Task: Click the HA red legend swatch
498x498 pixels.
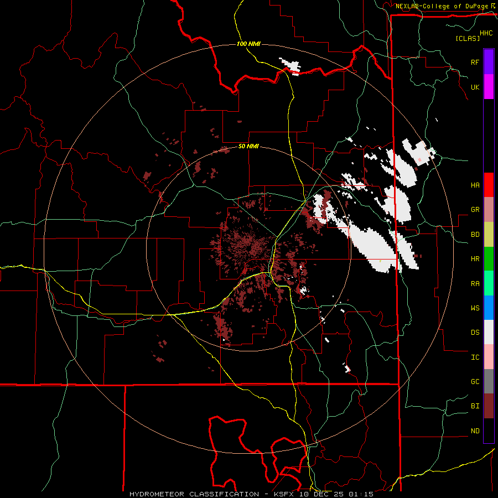Action: click(x=489, y=185)
